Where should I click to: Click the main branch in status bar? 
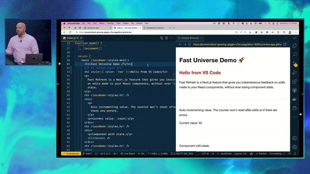(87, 154)
